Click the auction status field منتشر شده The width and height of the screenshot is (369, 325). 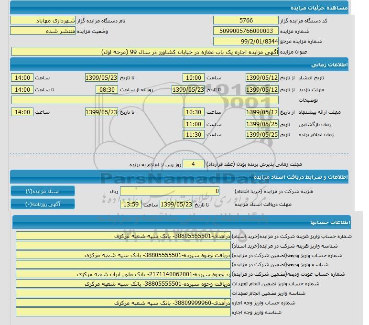coord(43,31)
